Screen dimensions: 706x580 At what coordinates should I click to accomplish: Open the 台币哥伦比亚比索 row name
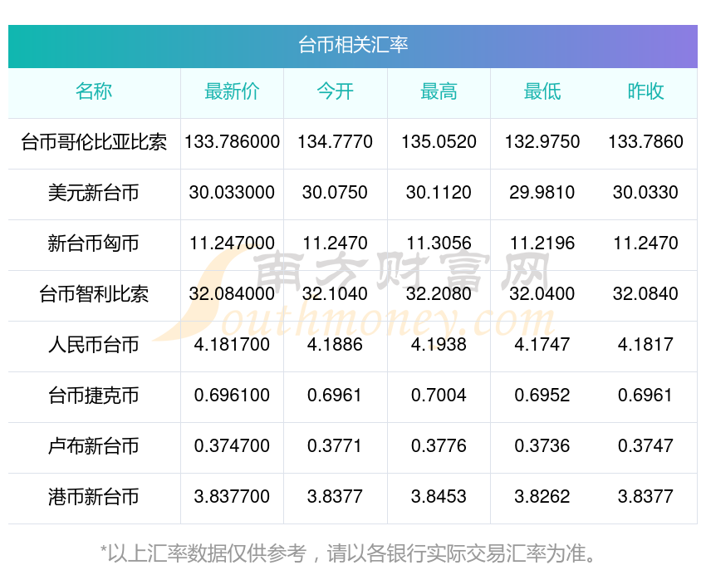94,142
